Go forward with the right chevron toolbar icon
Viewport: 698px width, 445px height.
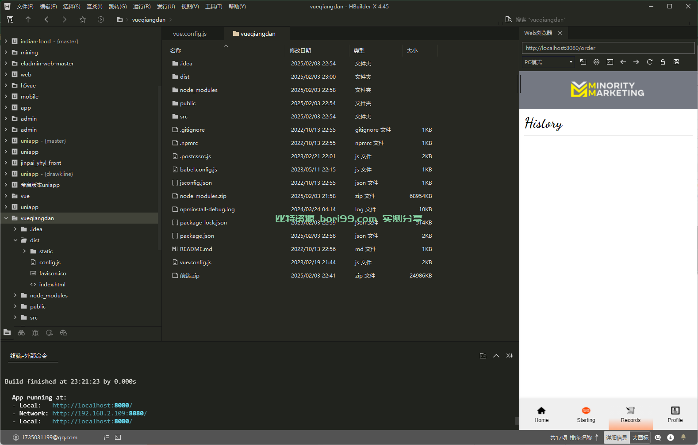tap(65, 19)
